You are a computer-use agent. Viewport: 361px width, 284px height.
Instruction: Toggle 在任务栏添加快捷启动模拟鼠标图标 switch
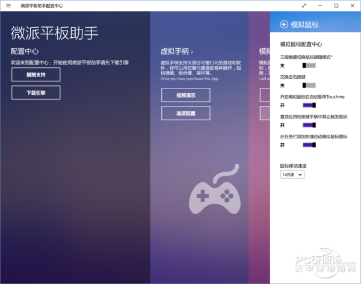click(x=309, y=145)
